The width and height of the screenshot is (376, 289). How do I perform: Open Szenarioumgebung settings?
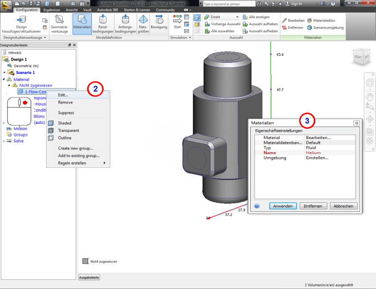(326, 27)
